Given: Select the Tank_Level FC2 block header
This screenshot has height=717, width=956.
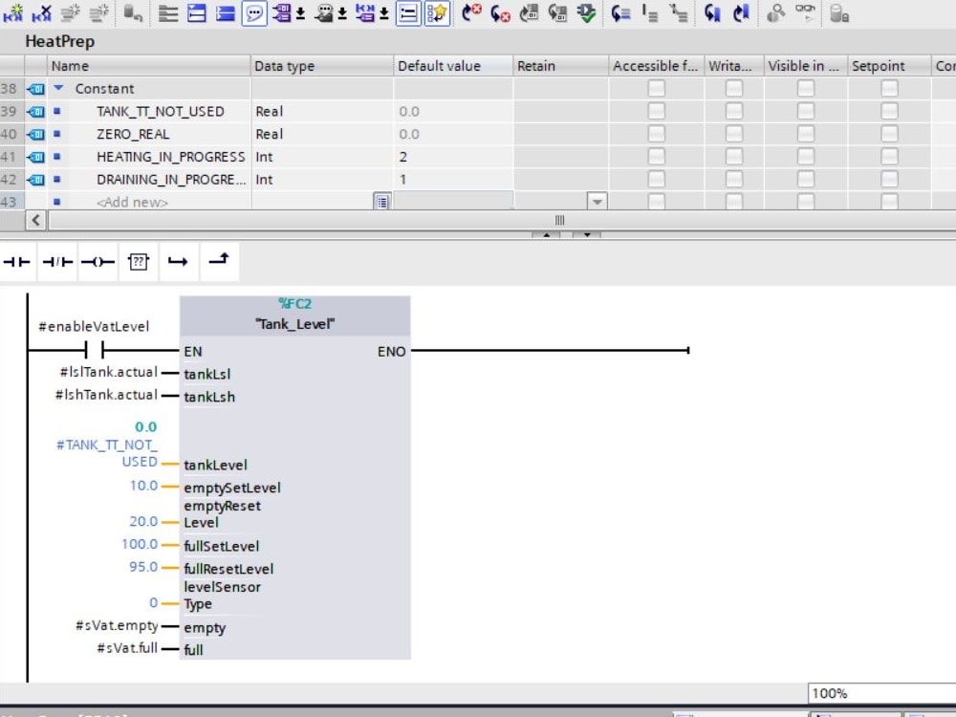Looking at the screenshot, I should (x=294, y=314).
